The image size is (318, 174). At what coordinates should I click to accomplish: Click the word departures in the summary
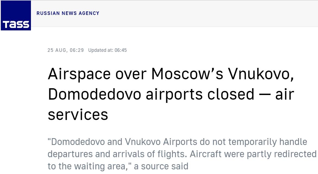coord(70,155)
